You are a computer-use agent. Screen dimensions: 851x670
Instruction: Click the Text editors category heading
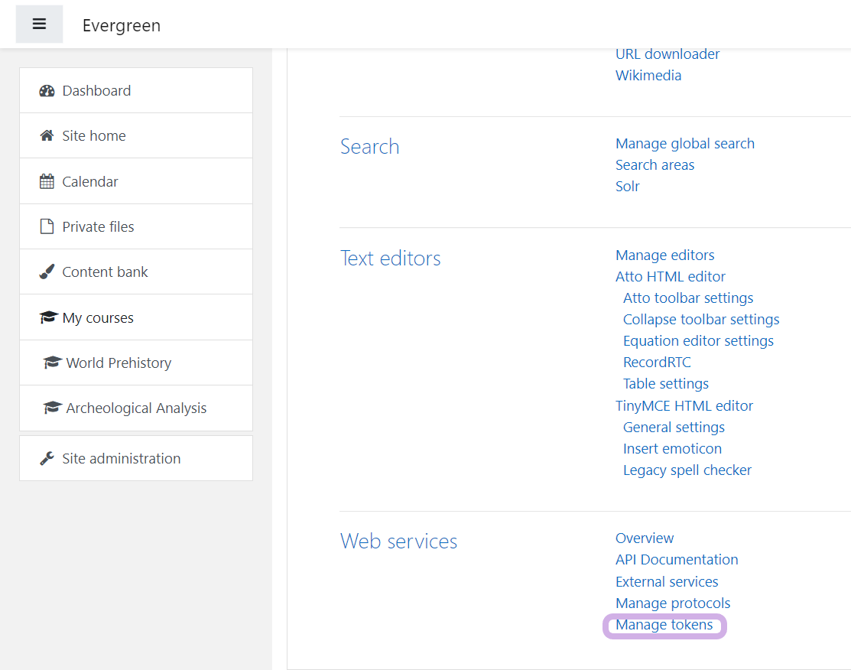point(390,259)
